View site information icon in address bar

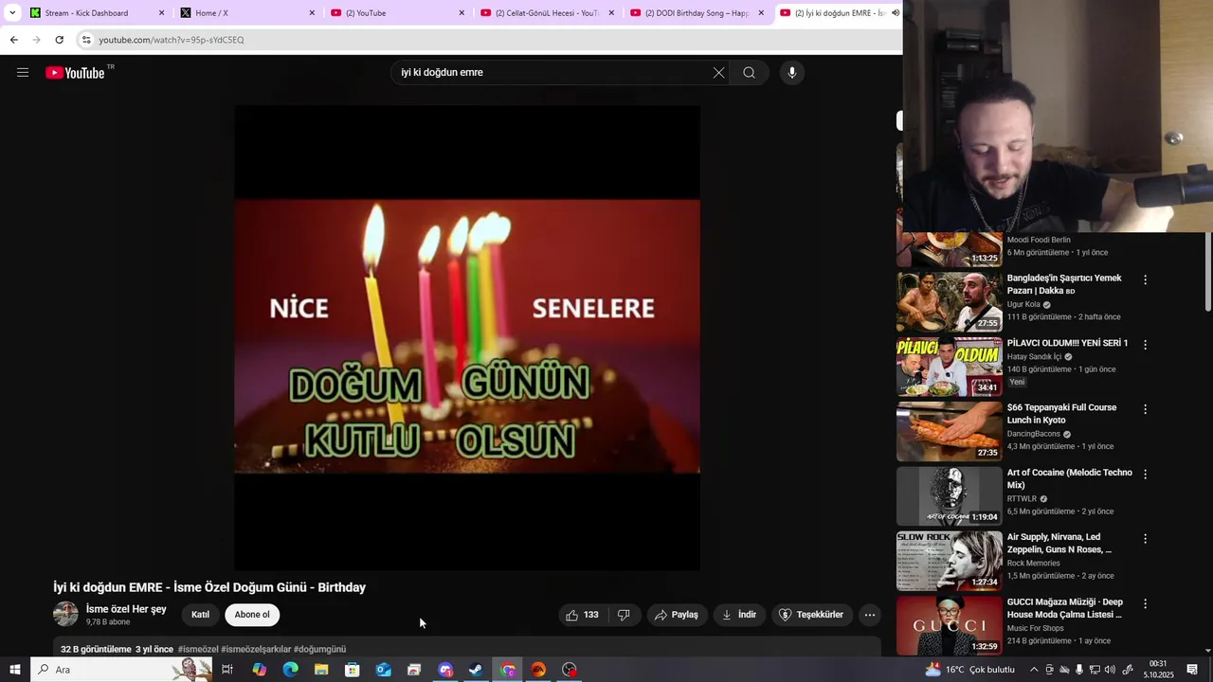pos(86,40)
